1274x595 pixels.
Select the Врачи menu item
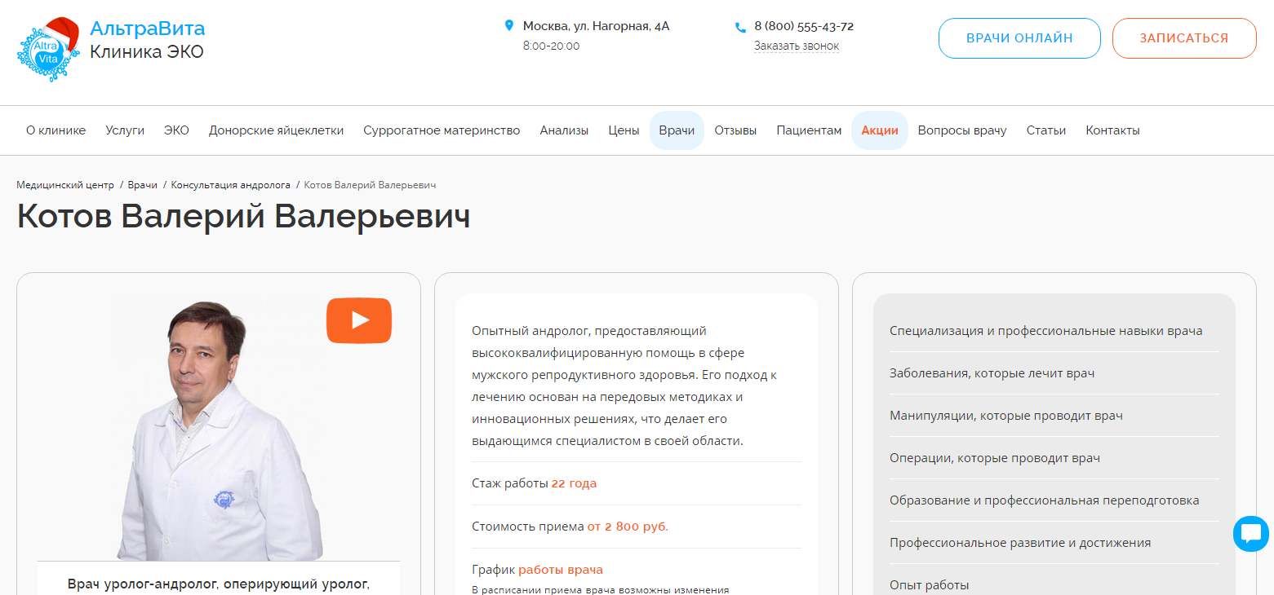677,130
